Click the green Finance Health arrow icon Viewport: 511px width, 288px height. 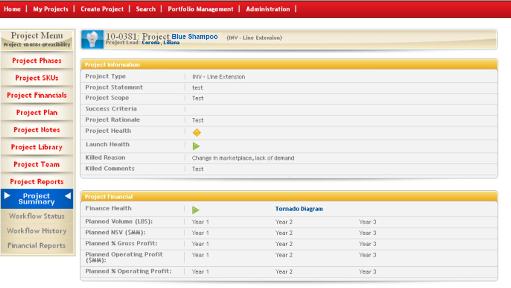click(196, 210)
